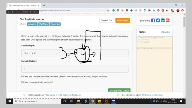Click the page vertical scrollbar thumb

point(184,22)
